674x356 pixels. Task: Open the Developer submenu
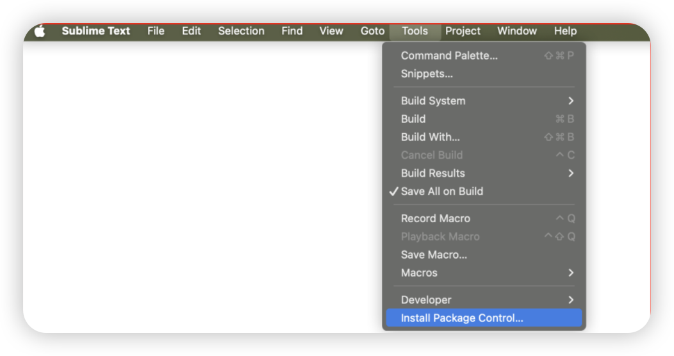484,300
